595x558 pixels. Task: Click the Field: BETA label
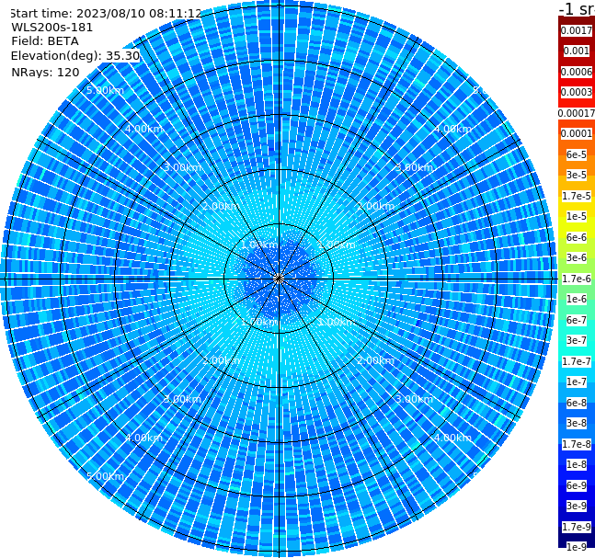45,41
